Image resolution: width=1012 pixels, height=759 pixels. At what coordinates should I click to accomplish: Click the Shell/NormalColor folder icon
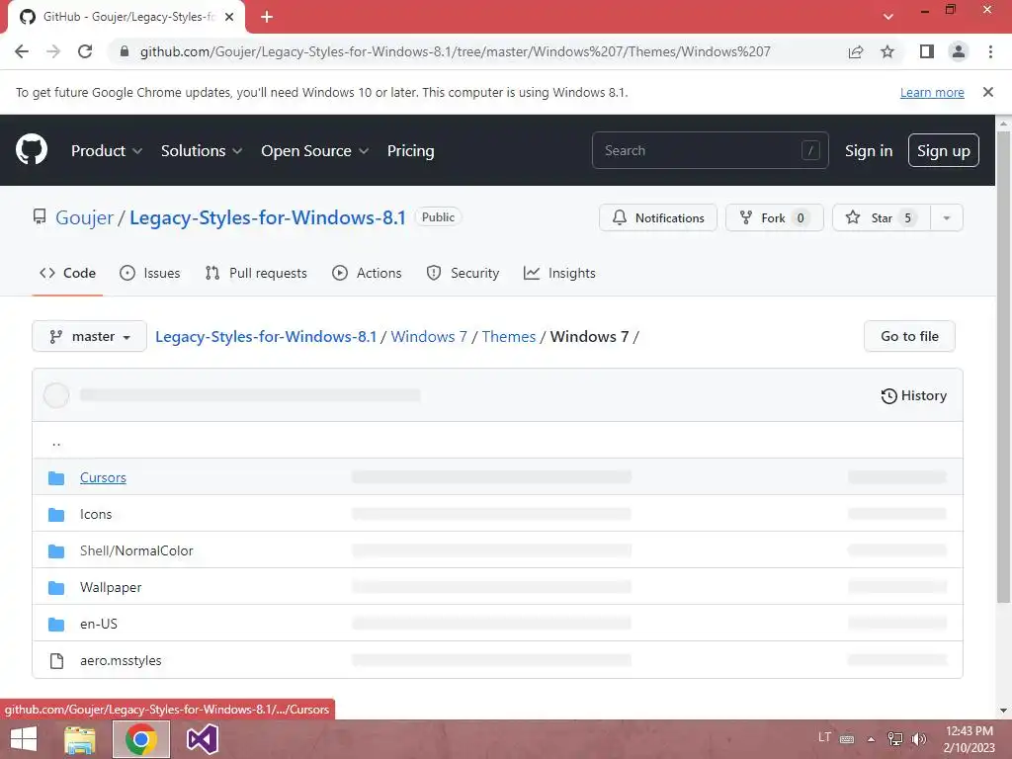click(x=56, y=551)
